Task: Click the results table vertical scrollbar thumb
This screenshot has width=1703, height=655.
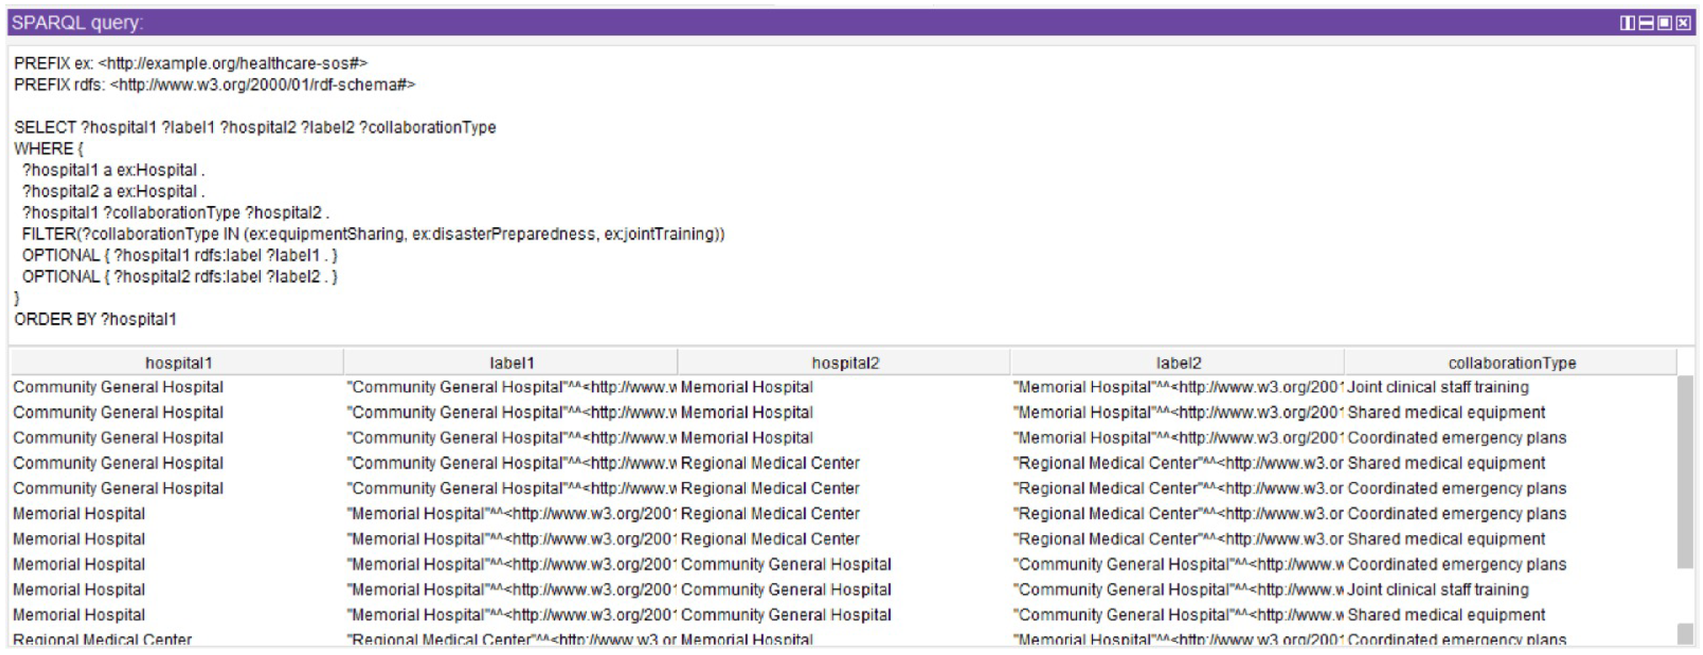Action: [1685, 471]
